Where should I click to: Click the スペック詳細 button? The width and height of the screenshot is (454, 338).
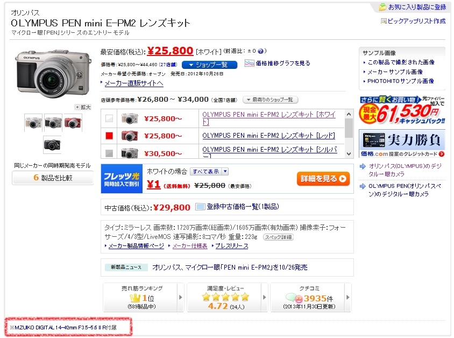(x=278, y=237)
